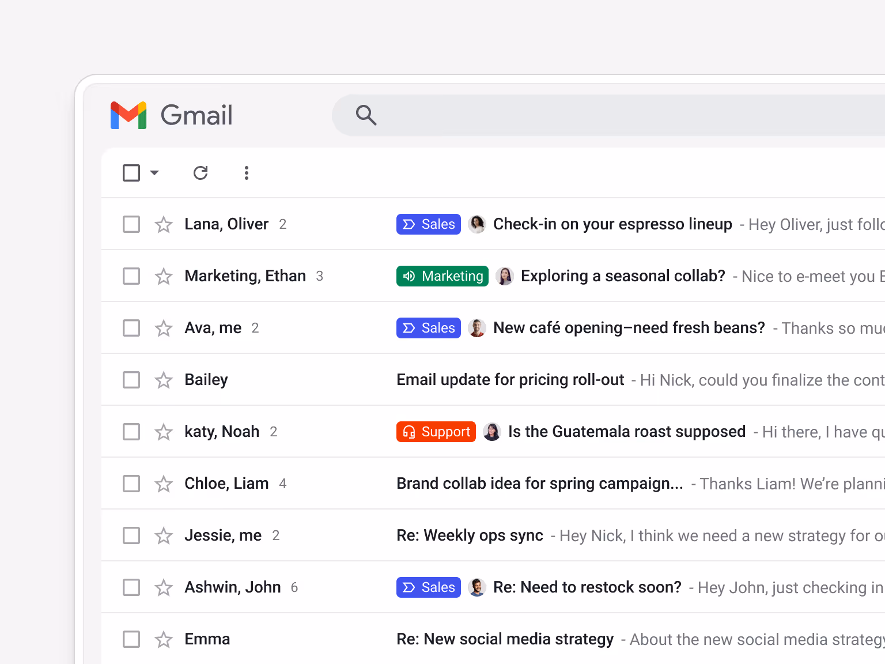
Task: Select the katy, Noah email checkbox
Action: (131, 432)
